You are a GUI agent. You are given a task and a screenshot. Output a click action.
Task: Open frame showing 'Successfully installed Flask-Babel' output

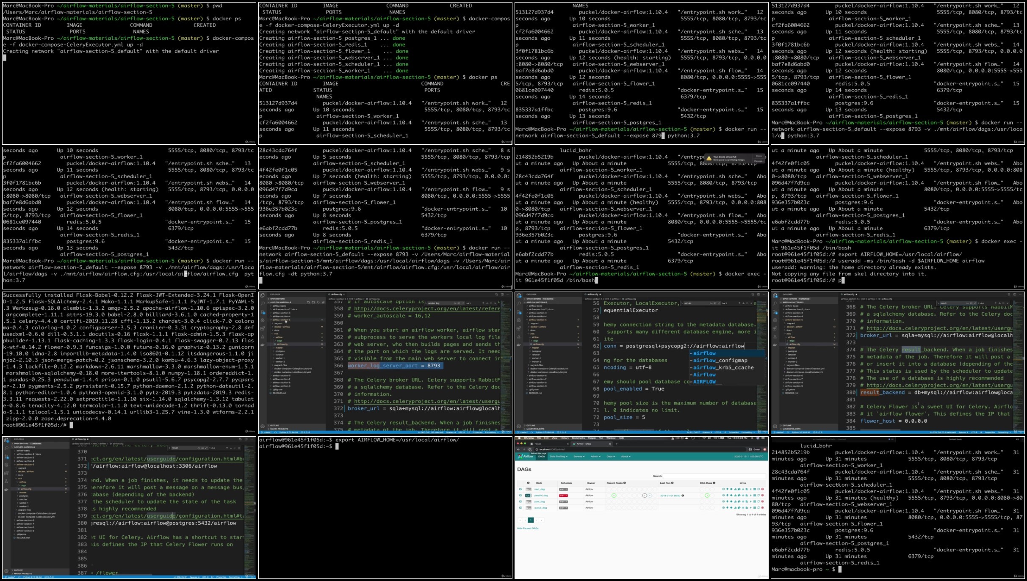pos(129,362)
